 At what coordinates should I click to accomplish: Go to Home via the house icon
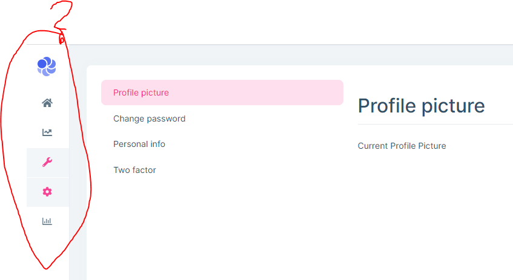click(47, 103)
